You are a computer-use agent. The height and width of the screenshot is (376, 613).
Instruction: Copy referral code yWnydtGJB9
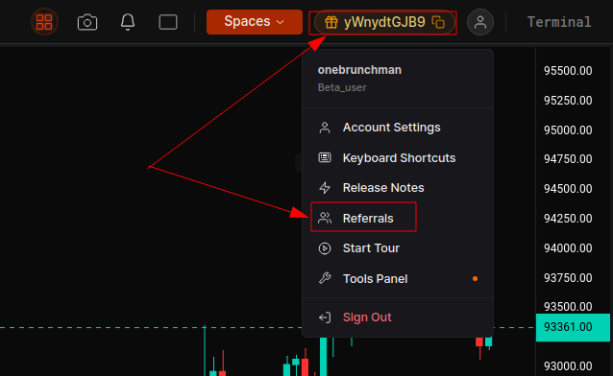(438, 22)
